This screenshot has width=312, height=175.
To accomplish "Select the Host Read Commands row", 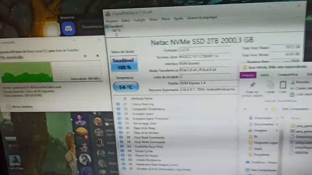I will tap(178, 137).
